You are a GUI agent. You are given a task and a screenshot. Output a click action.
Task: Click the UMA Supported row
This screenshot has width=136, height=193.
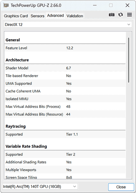65,83
